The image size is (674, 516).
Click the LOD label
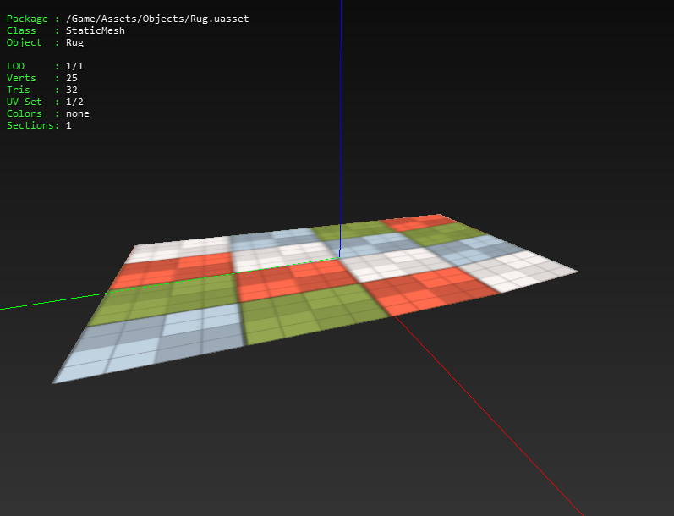(x=15, y=66)
